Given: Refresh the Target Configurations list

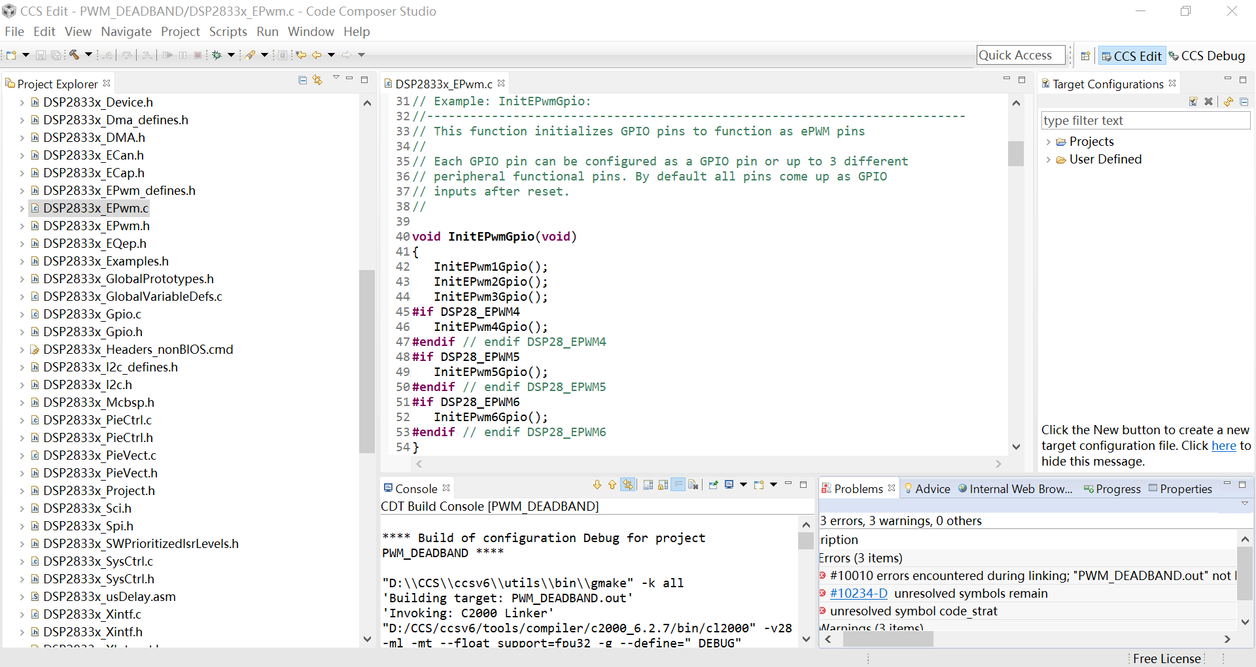Looking at the screenshot, I should click(1228, 101).
